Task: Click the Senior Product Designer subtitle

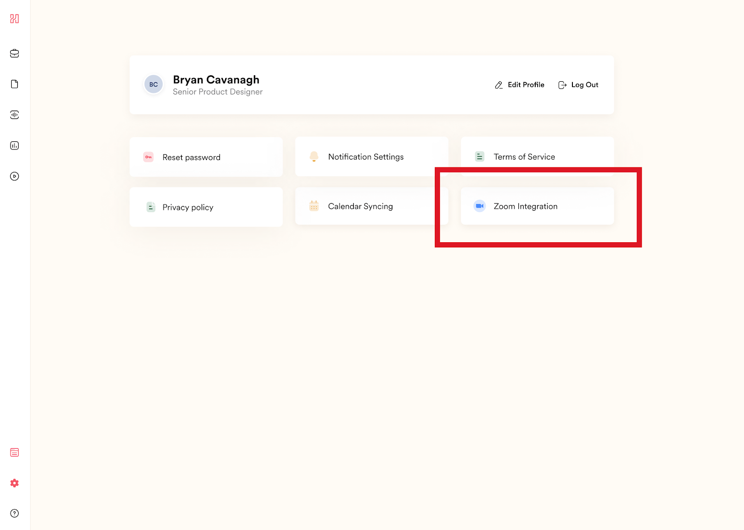Action: 218,92
